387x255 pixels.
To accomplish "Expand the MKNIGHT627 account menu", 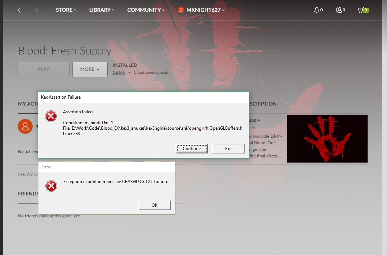I will [205, 10].
